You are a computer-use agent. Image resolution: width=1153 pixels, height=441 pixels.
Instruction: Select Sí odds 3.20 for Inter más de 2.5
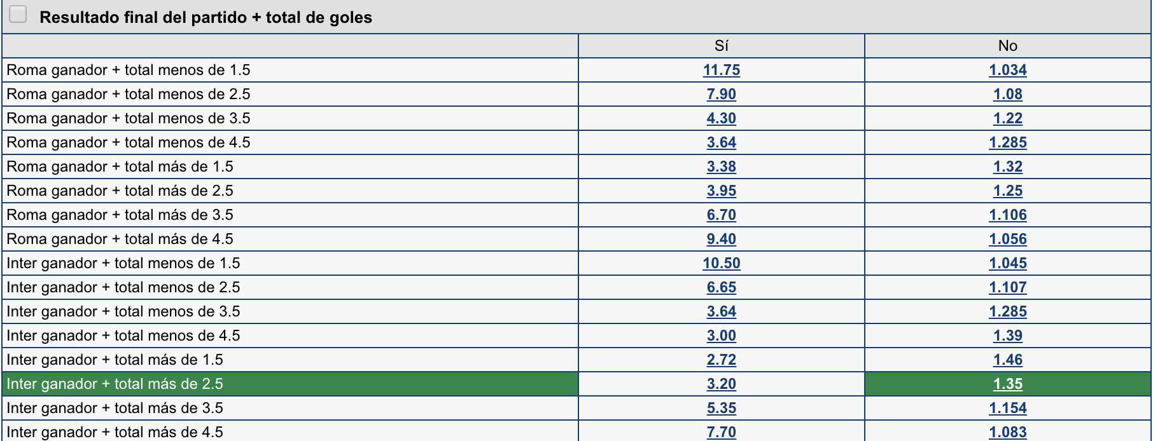click(x=721, y=384)
